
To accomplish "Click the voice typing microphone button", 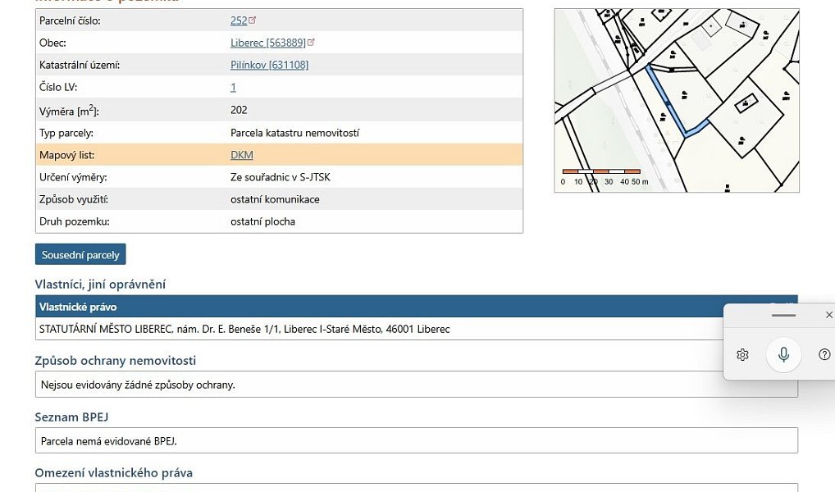I will (783, 354).
